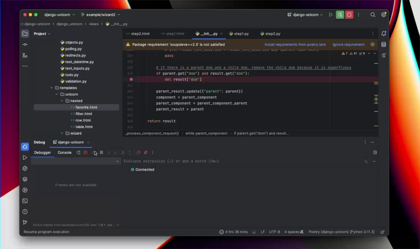420x249 pixels.
Task: Open the Debug tool window bug icon
Action: coord(25,147)
